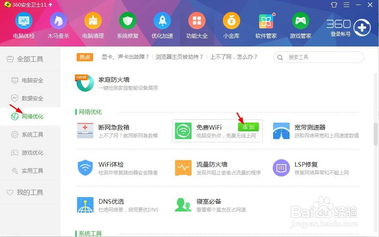Open 上不了网，怎么办？ hot link
This screenshot has height=237, width=379.
pyautogui.click(x=234, y=57)
